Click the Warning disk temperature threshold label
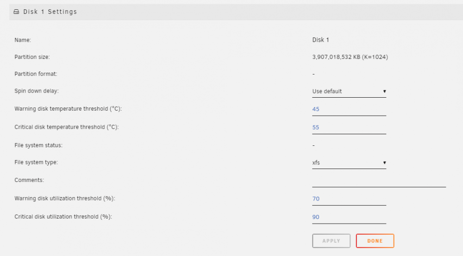This screenshot has width=463, height=256. (x=68, y=109)
